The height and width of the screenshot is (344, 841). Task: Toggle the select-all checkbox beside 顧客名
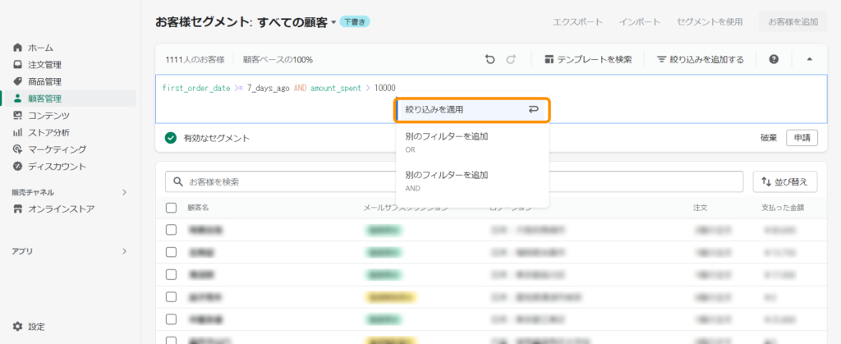171,208
